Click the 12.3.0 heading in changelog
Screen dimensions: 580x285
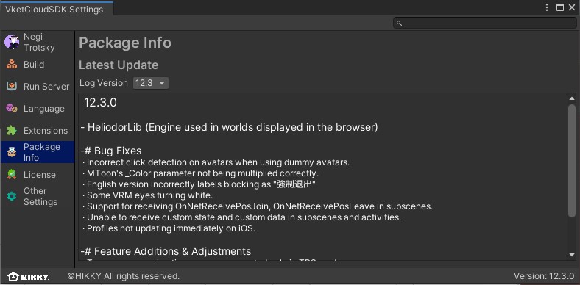(x=100, y=103)
